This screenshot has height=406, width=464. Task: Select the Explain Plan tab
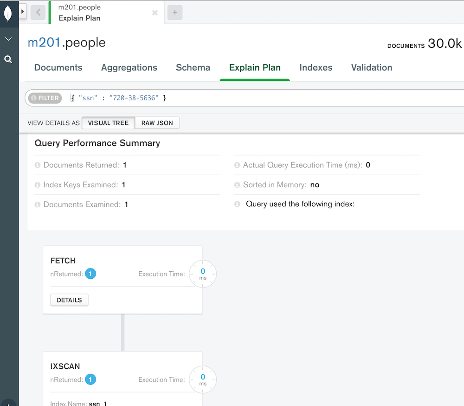[255, 67]
